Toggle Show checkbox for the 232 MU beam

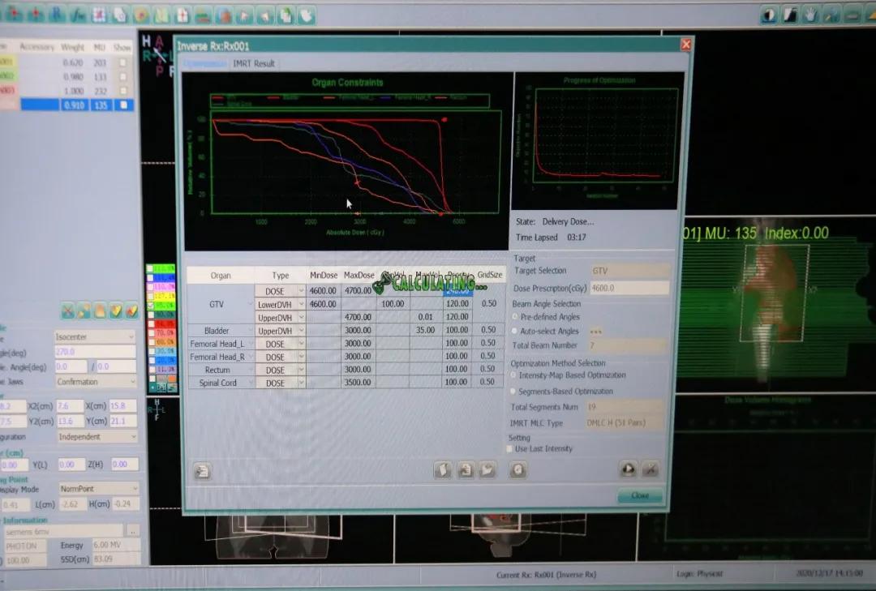pyautogui.click(x=122, y=91)
